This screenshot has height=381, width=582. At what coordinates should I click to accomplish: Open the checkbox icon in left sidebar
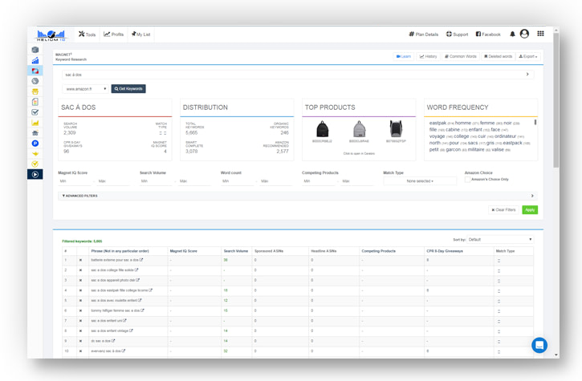[x=35, y=112]
